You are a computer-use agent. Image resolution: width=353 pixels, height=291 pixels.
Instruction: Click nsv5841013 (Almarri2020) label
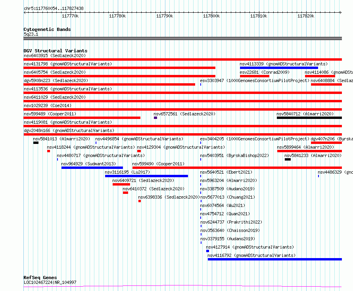pyautogui.click(x=61, y=139)
